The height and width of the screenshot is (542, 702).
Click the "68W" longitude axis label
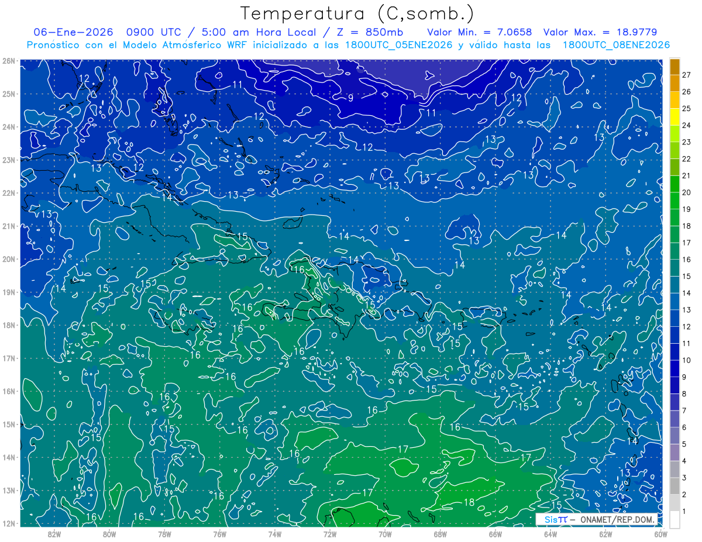[x=440, y=534]
